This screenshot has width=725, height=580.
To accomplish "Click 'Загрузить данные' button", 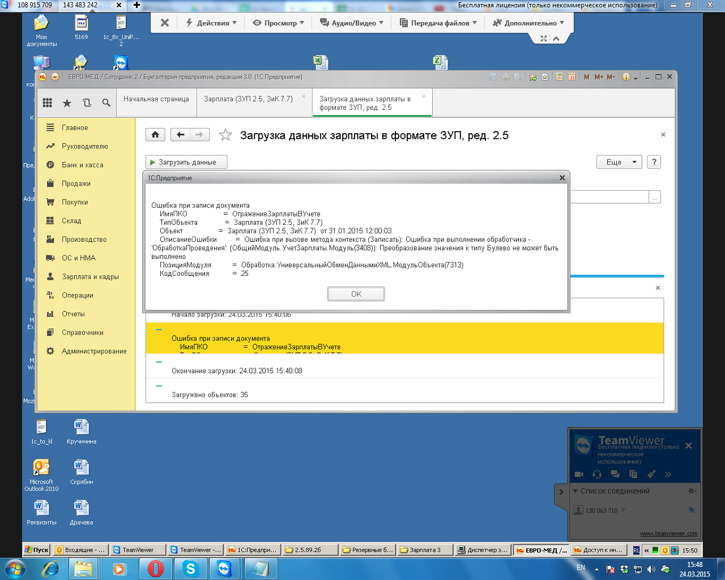I will 186,162.
